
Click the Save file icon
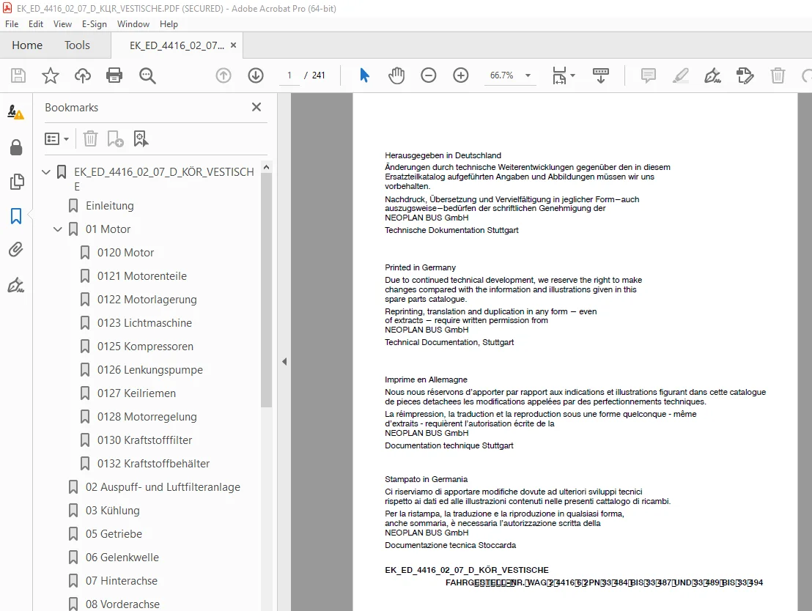(x=18, y=75)
